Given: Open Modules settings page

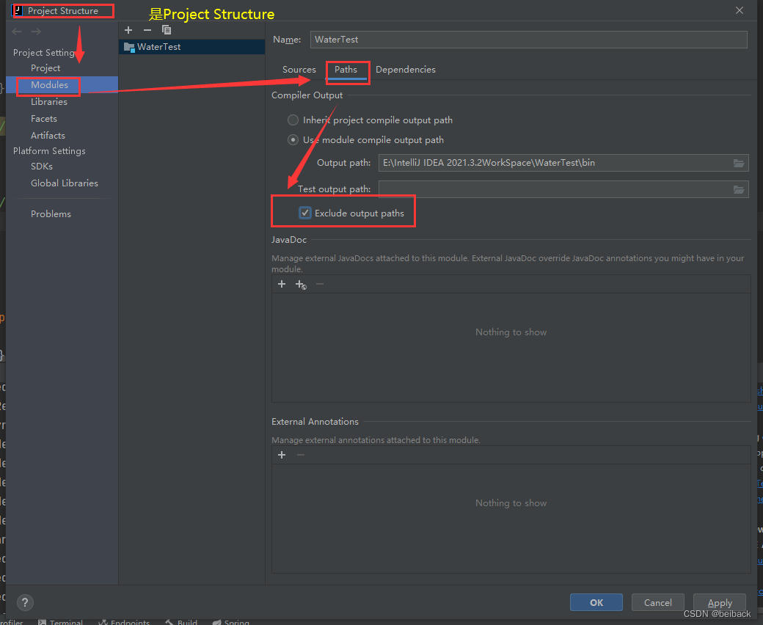Looking at the screenshot, I should tap(62, 84).
